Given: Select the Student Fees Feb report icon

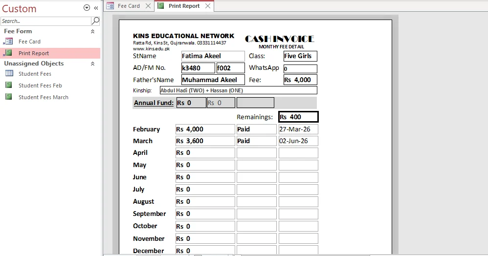Looking at the screenshot, I should pyautogui.click(x=9, y=85).
